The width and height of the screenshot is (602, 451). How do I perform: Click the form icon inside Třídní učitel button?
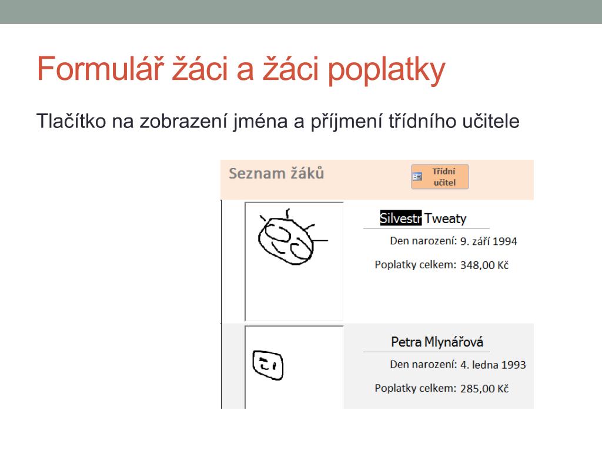pos(417,177)
